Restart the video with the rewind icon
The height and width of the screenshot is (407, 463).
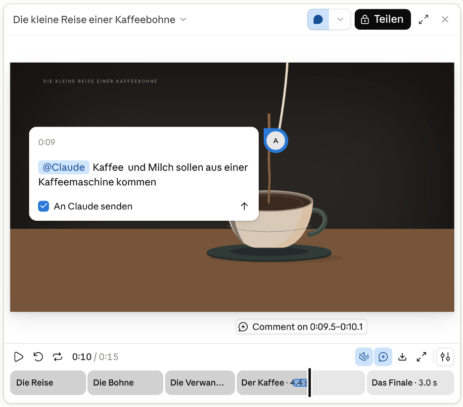[38, 357]
